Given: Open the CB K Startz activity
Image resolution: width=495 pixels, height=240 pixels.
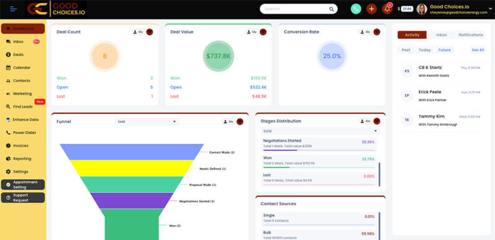Looking at the screenshot, I should 441,71.
